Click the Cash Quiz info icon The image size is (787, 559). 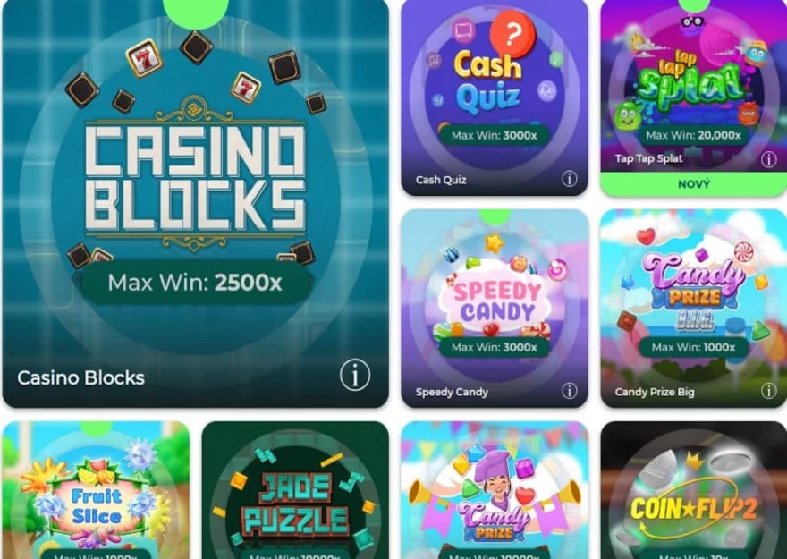coord(569,179)
